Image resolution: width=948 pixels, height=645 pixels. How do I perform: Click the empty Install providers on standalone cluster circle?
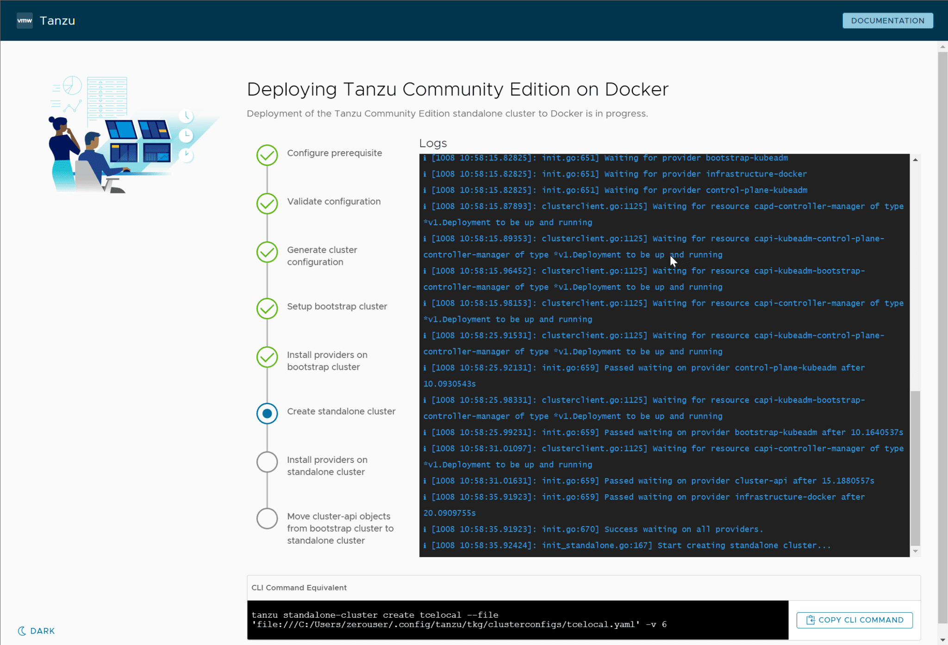point(267,462)
